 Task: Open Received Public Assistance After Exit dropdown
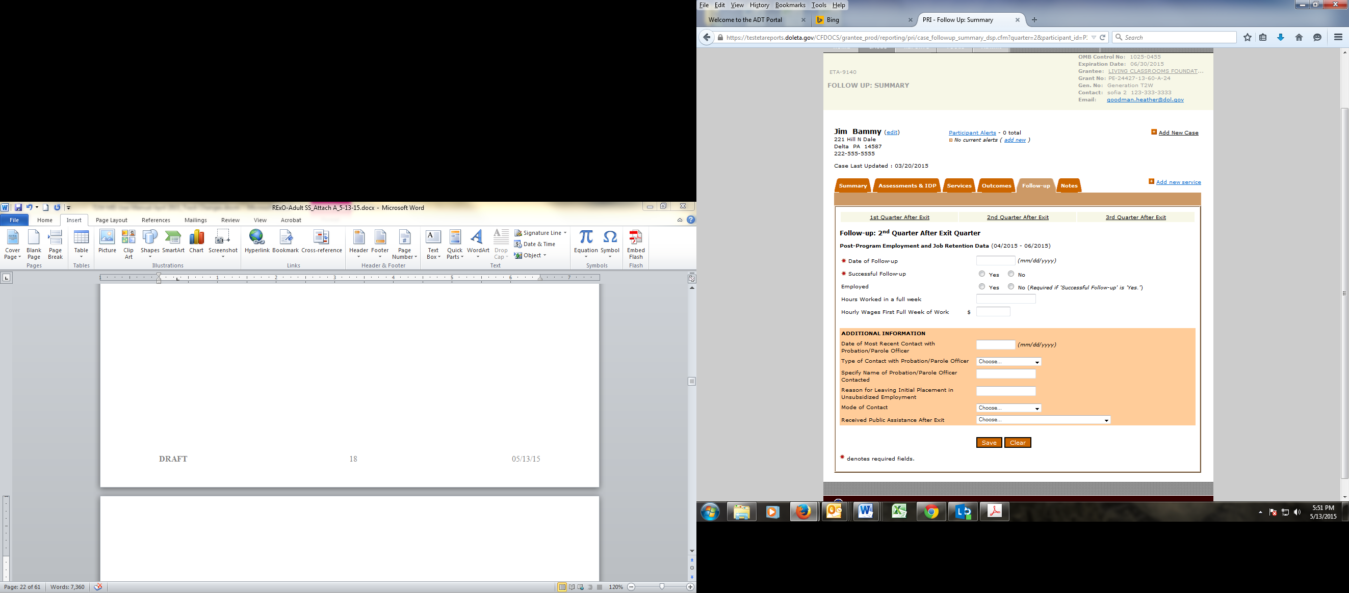[1043, 420]
